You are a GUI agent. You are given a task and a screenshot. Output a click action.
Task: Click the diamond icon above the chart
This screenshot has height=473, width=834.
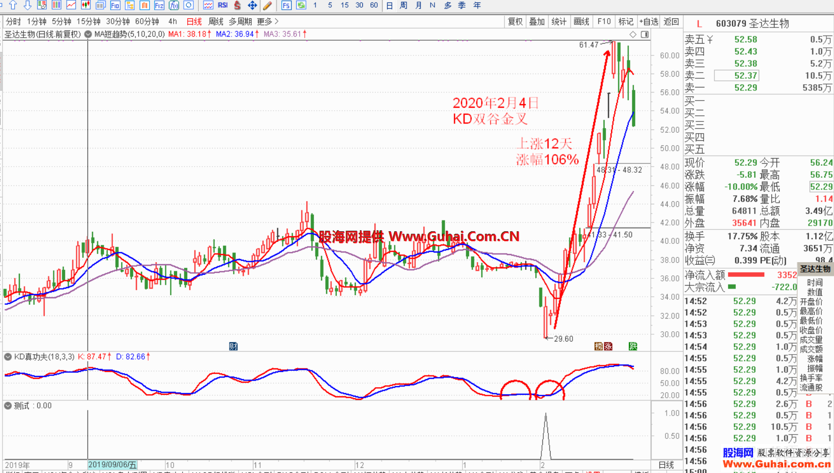click(633, 35)
